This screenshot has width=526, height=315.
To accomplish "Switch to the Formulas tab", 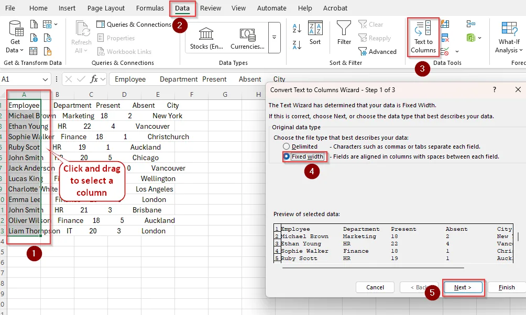I will click(150, 8).
